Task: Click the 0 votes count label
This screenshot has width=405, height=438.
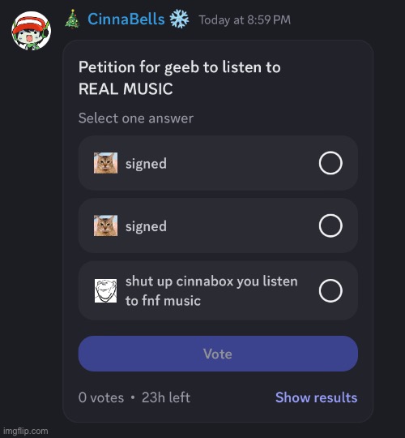Action: coord(101,397)
